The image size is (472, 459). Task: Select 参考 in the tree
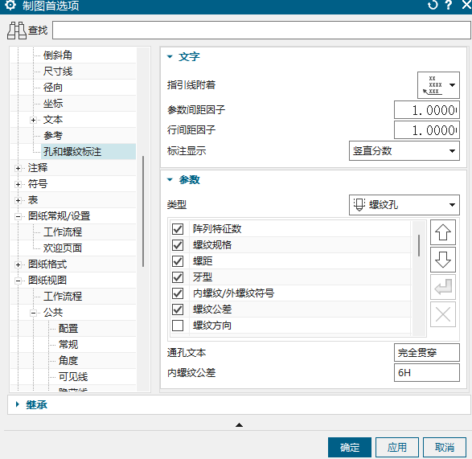[x=53, y=135]
